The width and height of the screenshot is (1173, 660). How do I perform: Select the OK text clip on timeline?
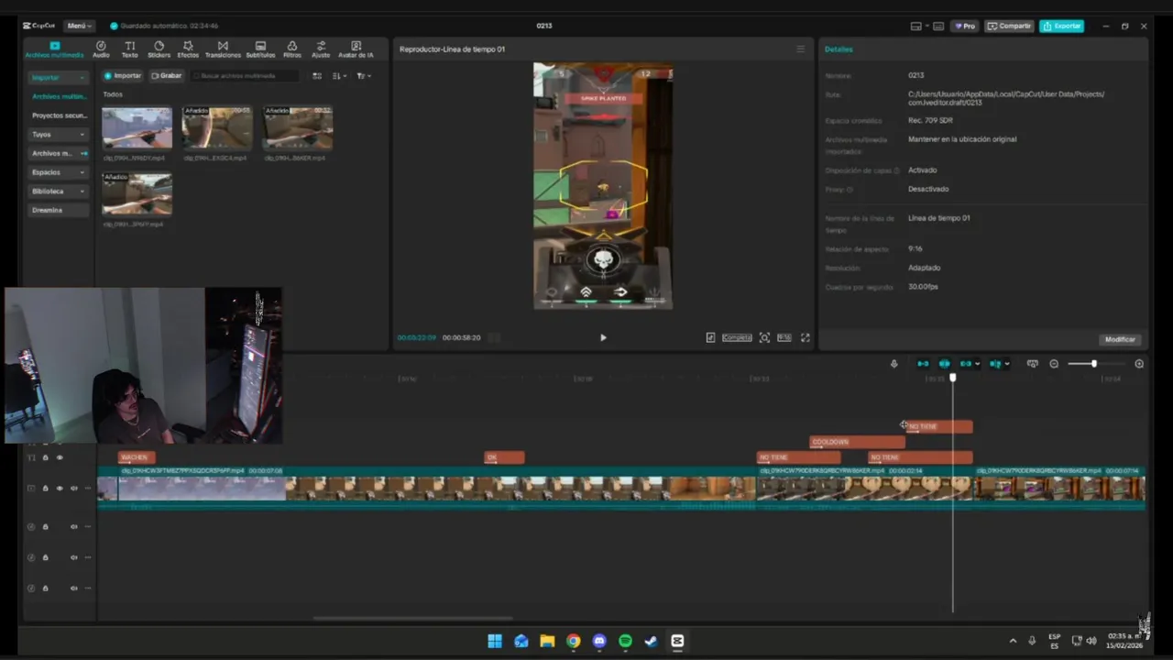[505, 457]
